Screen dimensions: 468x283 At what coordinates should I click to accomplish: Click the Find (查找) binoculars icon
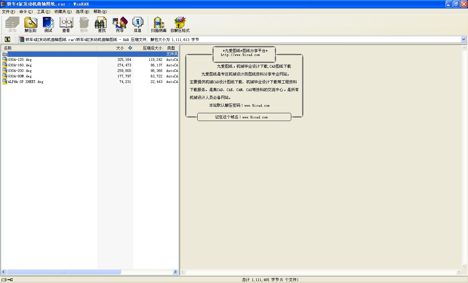102,25
